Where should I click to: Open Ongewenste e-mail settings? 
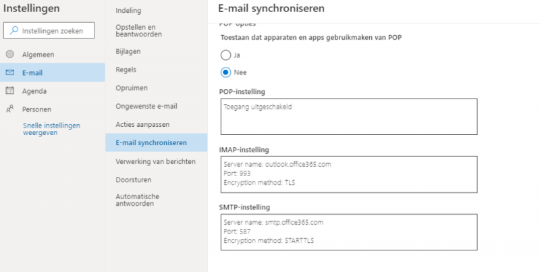(x=146, y=106)
